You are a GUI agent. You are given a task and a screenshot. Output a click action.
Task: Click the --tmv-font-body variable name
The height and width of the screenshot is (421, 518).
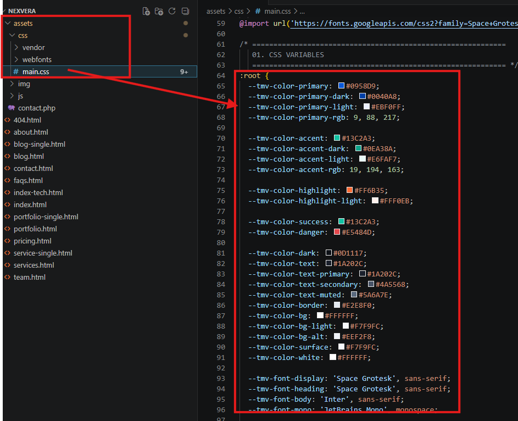click(280, 399)
